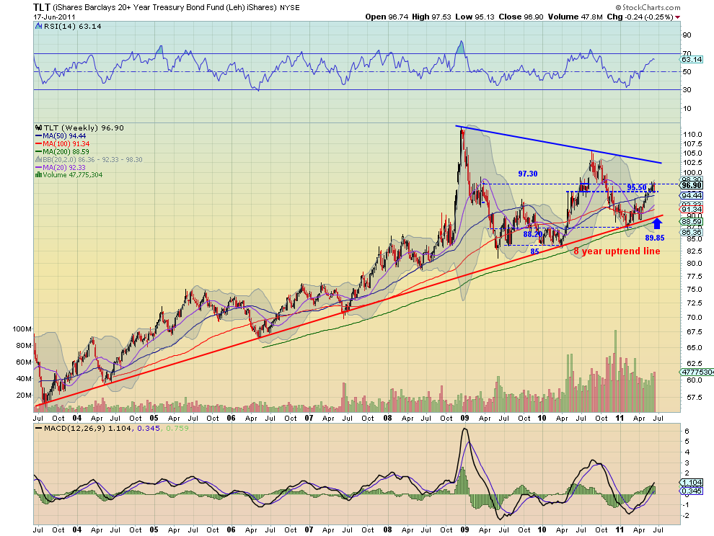Click the TLT (Weekly) 96.90 legend label
The width and height of the screenshot is (714, 536).
click(84, 128)
